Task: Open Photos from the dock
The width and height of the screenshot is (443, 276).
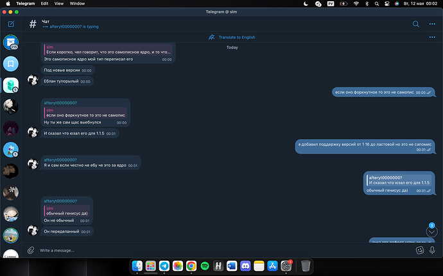Action: [178, 266]
